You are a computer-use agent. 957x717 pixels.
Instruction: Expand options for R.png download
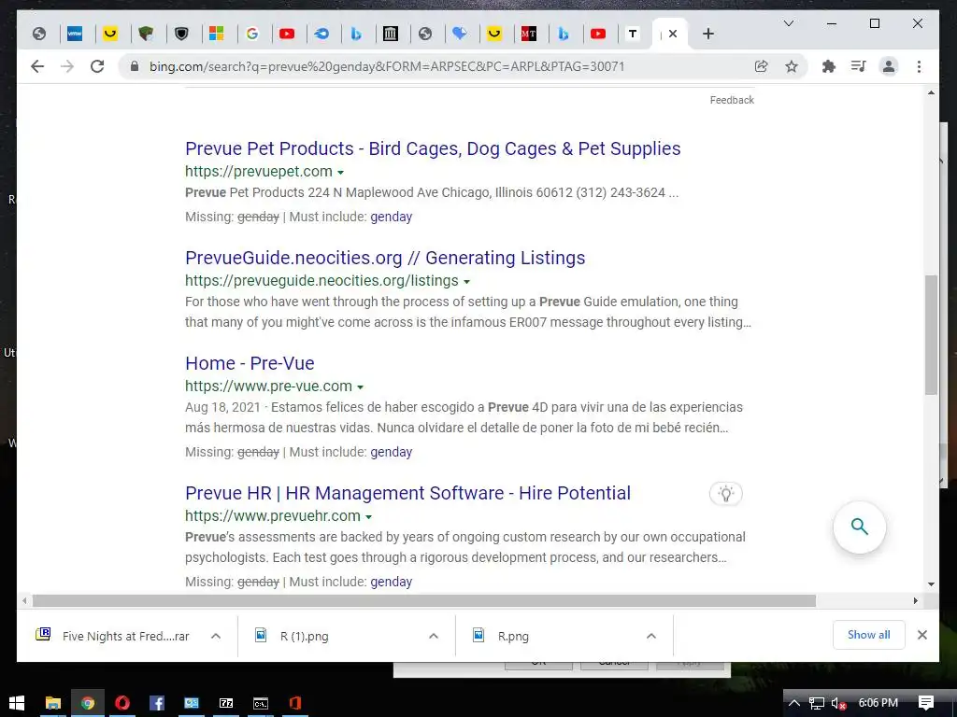click(651, 636)
